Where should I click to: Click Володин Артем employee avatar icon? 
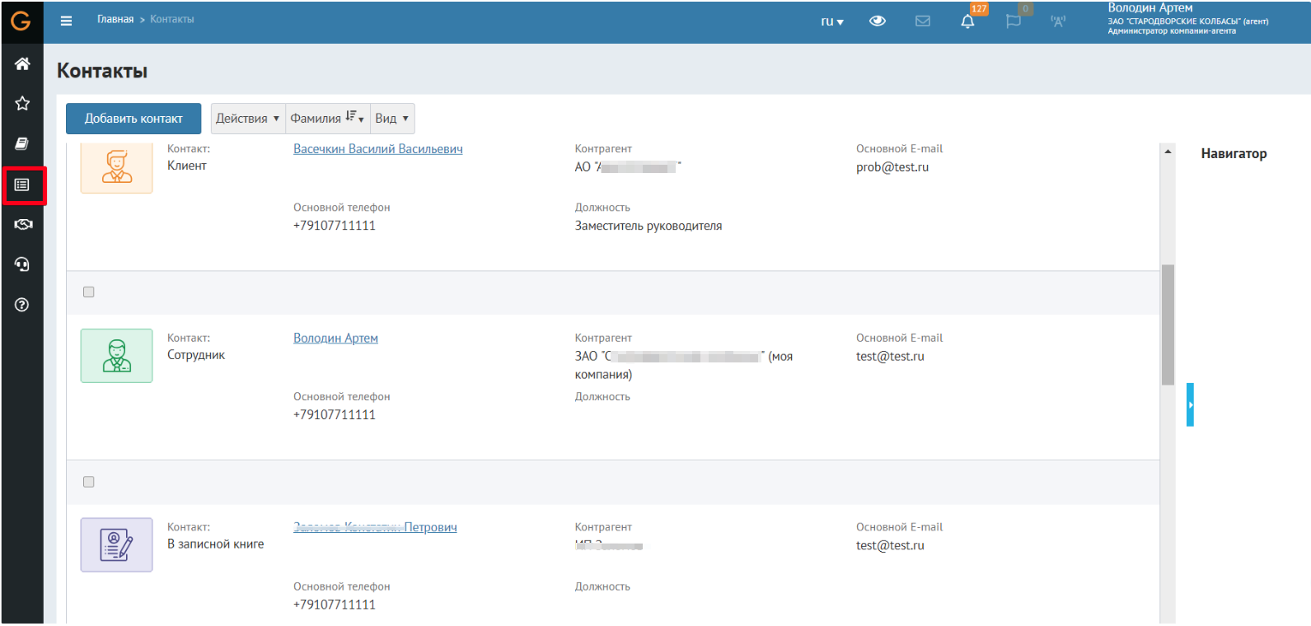coord(116,356)
